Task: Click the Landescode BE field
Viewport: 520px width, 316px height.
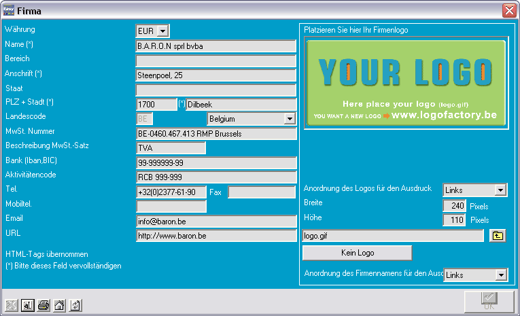Action: 145,119
